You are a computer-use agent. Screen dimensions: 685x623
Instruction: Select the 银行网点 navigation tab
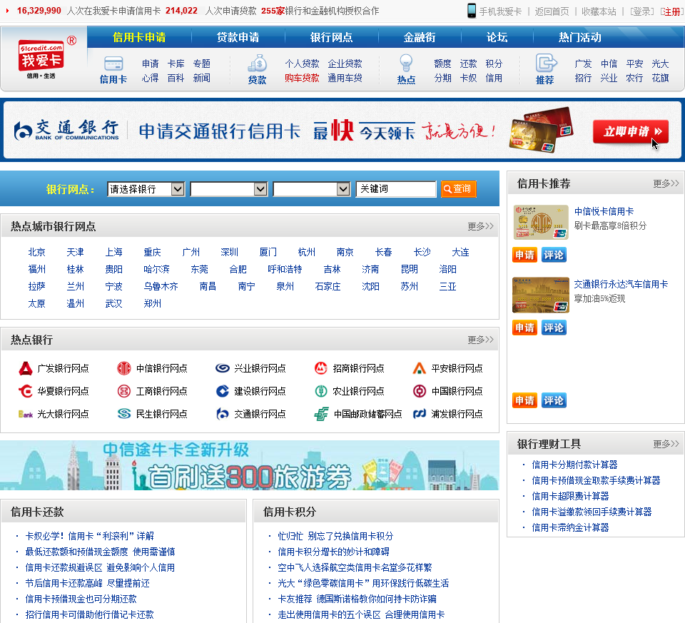[x=332, y=38]
